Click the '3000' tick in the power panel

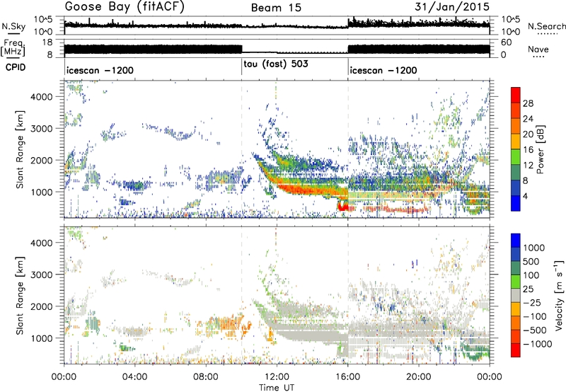point(41,129)
